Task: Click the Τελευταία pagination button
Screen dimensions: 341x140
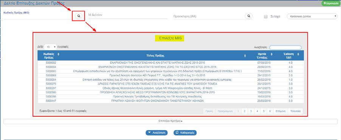Action: tap(295, 111)
